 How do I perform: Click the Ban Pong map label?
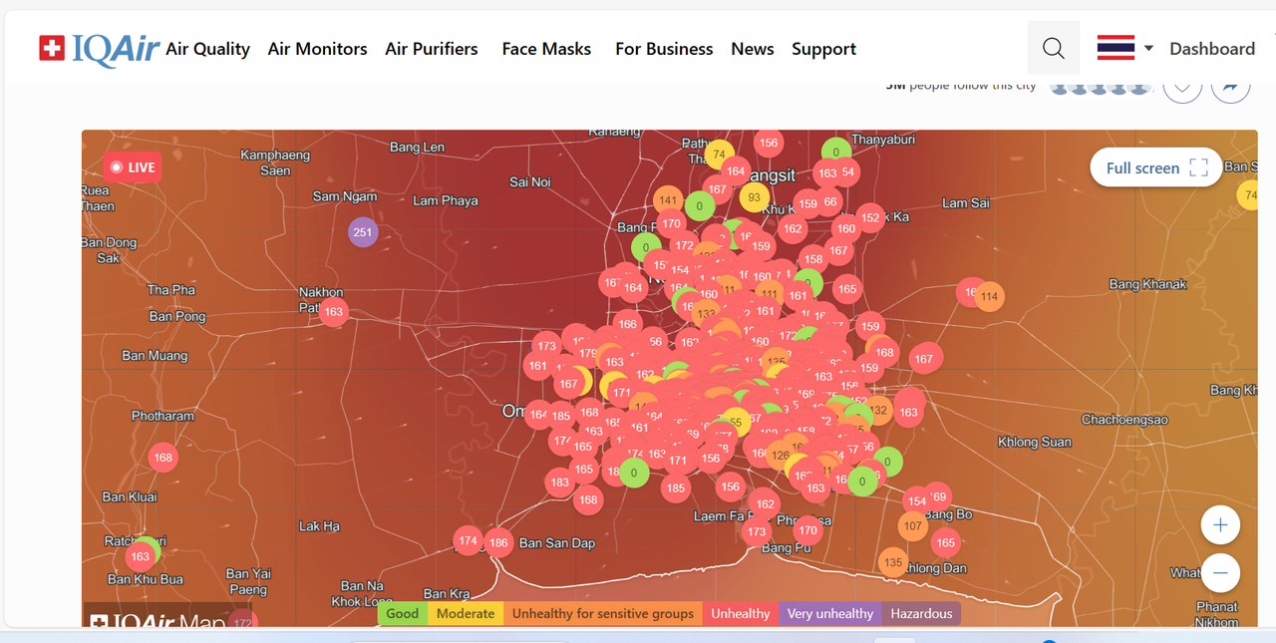177,316
